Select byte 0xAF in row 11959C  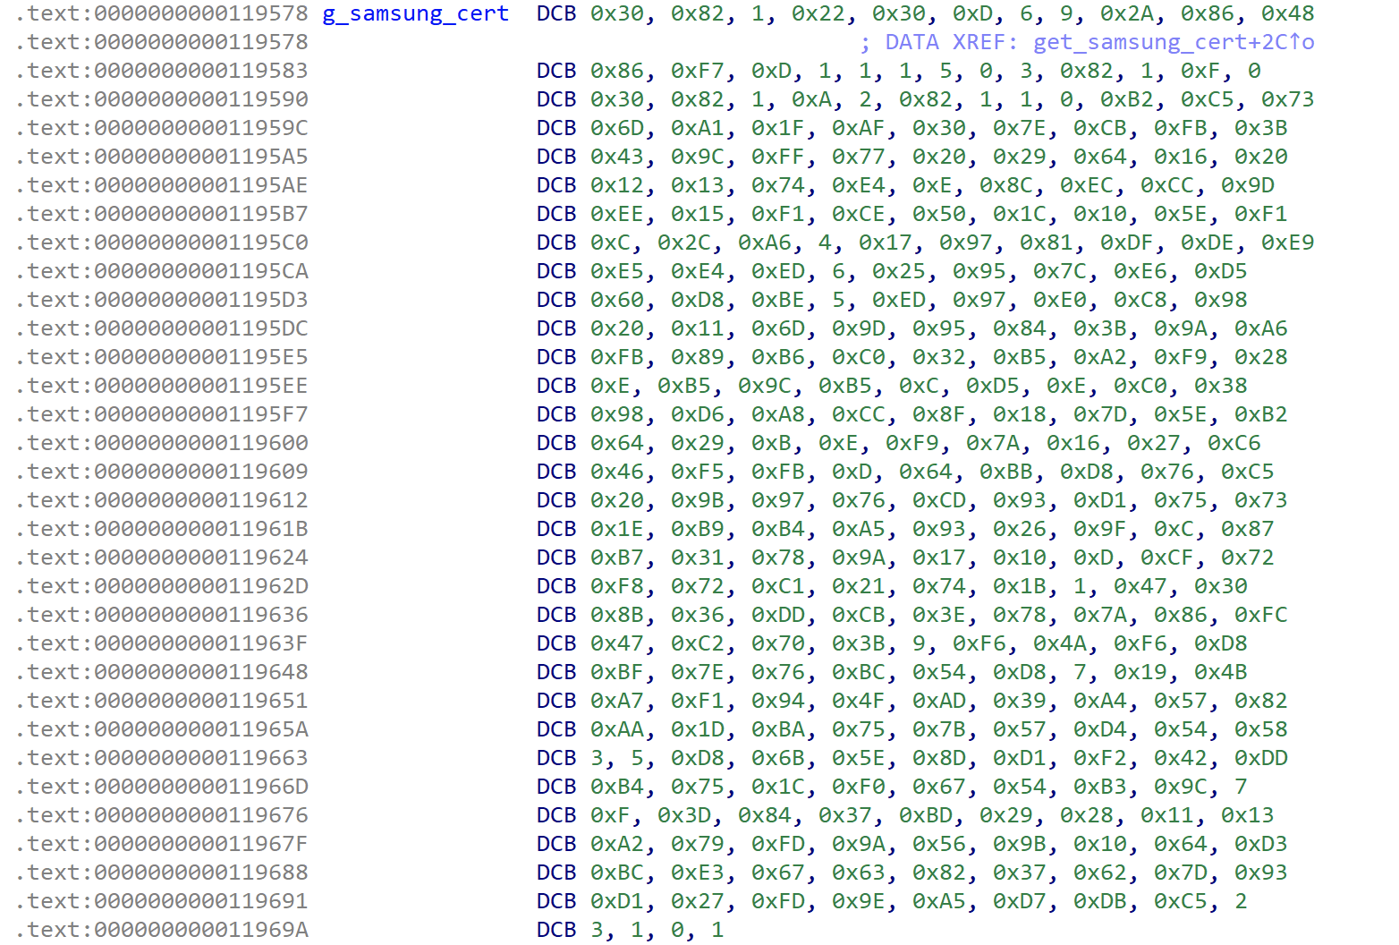point(859,128)
